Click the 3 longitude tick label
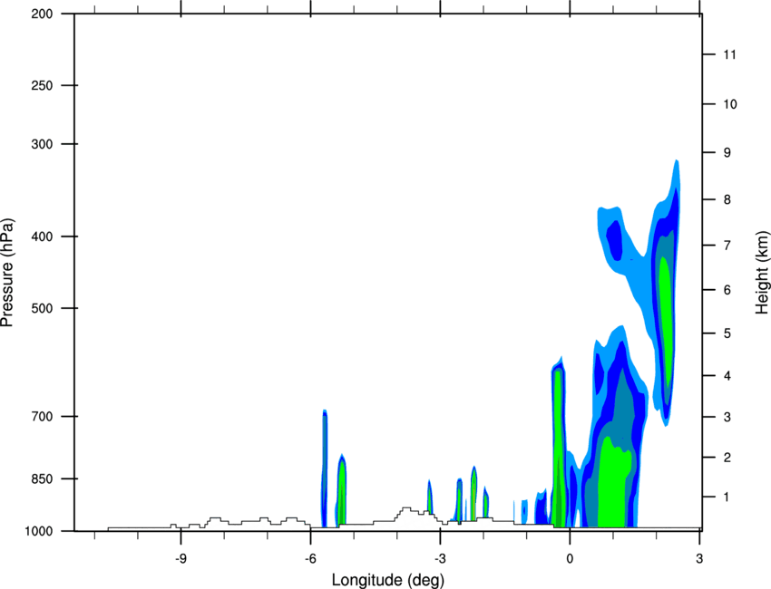 pyautogui.click(x=699, y=558)
